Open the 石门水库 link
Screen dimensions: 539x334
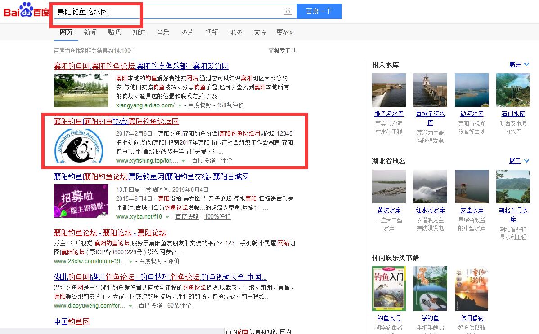point(513,114)
